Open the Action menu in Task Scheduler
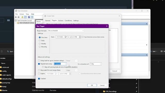Image resolution: width=165 pixels, height=93 pixels. click(x=22, y=14)
